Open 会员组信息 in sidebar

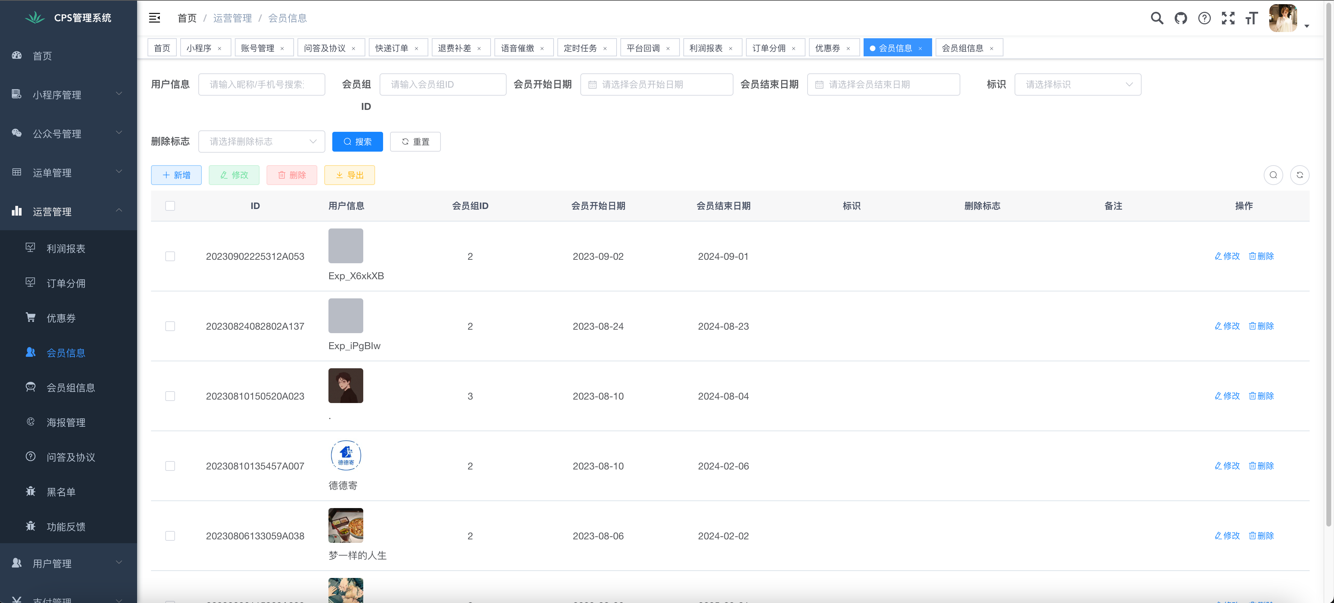point(68,388)
